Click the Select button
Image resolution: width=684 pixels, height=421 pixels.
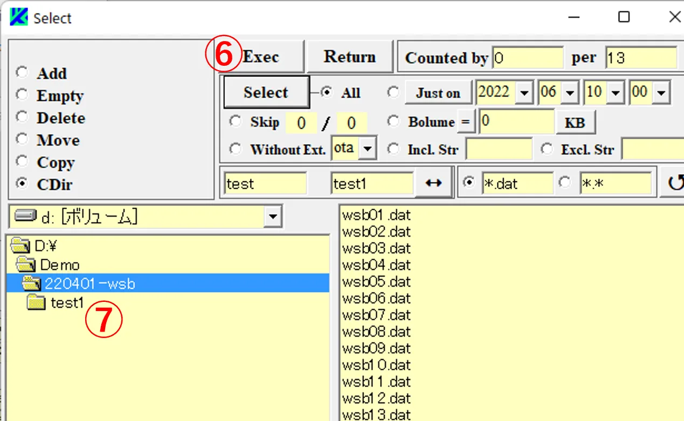coord(266,92)
